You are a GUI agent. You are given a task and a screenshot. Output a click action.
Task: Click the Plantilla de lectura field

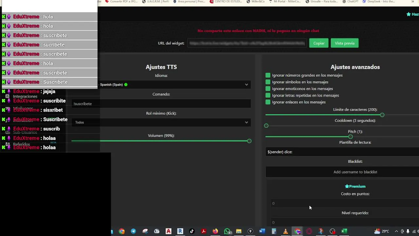(x=342, y=152)
